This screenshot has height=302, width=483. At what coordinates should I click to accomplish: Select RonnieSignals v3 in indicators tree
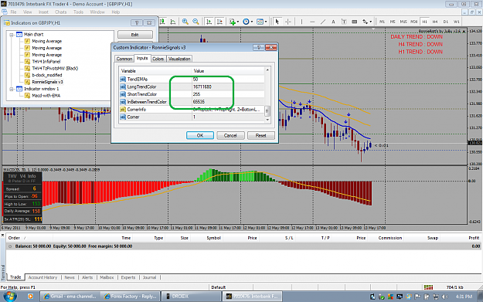point(47,82)
